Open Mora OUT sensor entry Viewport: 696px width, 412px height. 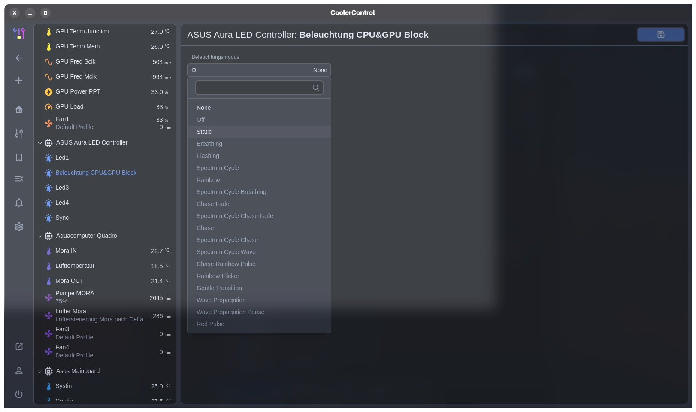point(107,281)
